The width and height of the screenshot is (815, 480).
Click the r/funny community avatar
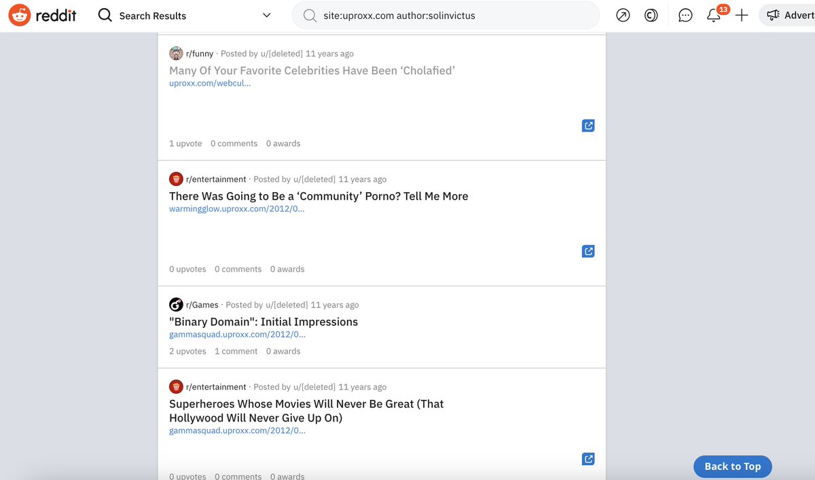point(176,54)
